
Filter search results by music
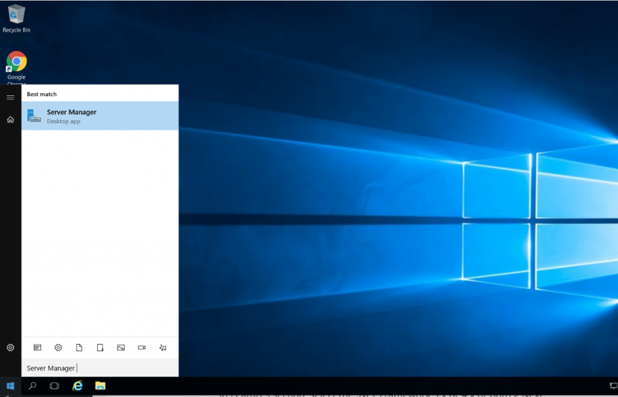tap(162, 348)
